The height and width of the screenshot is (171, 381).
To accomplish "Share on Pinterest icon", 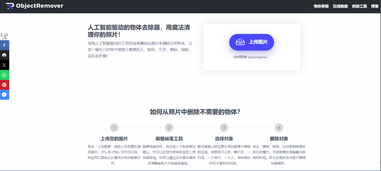I will (x=5, y=85).
